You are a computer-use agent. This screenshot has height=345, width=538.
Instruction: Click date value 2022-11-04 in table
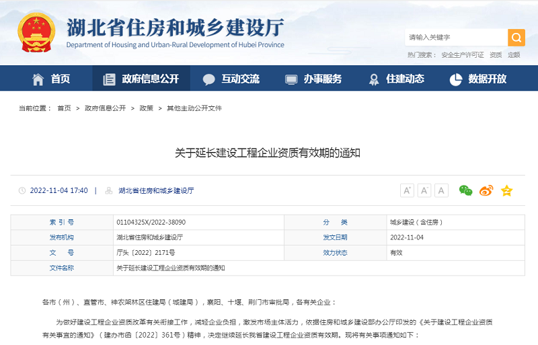(x=407, y=237)
